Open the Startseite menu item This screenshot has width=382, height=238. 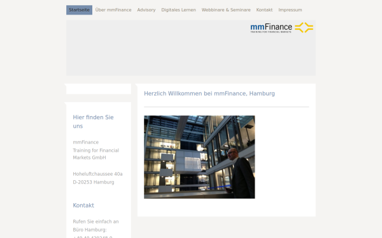click(x=79, y=10)
